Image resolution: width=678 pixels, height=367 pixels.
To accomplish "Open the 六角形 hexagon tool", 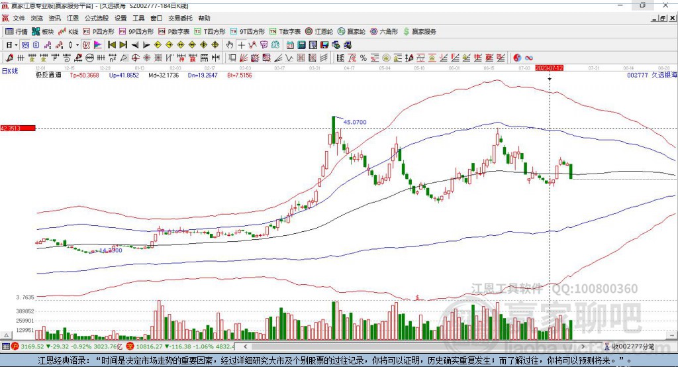I will coord(384,32).
